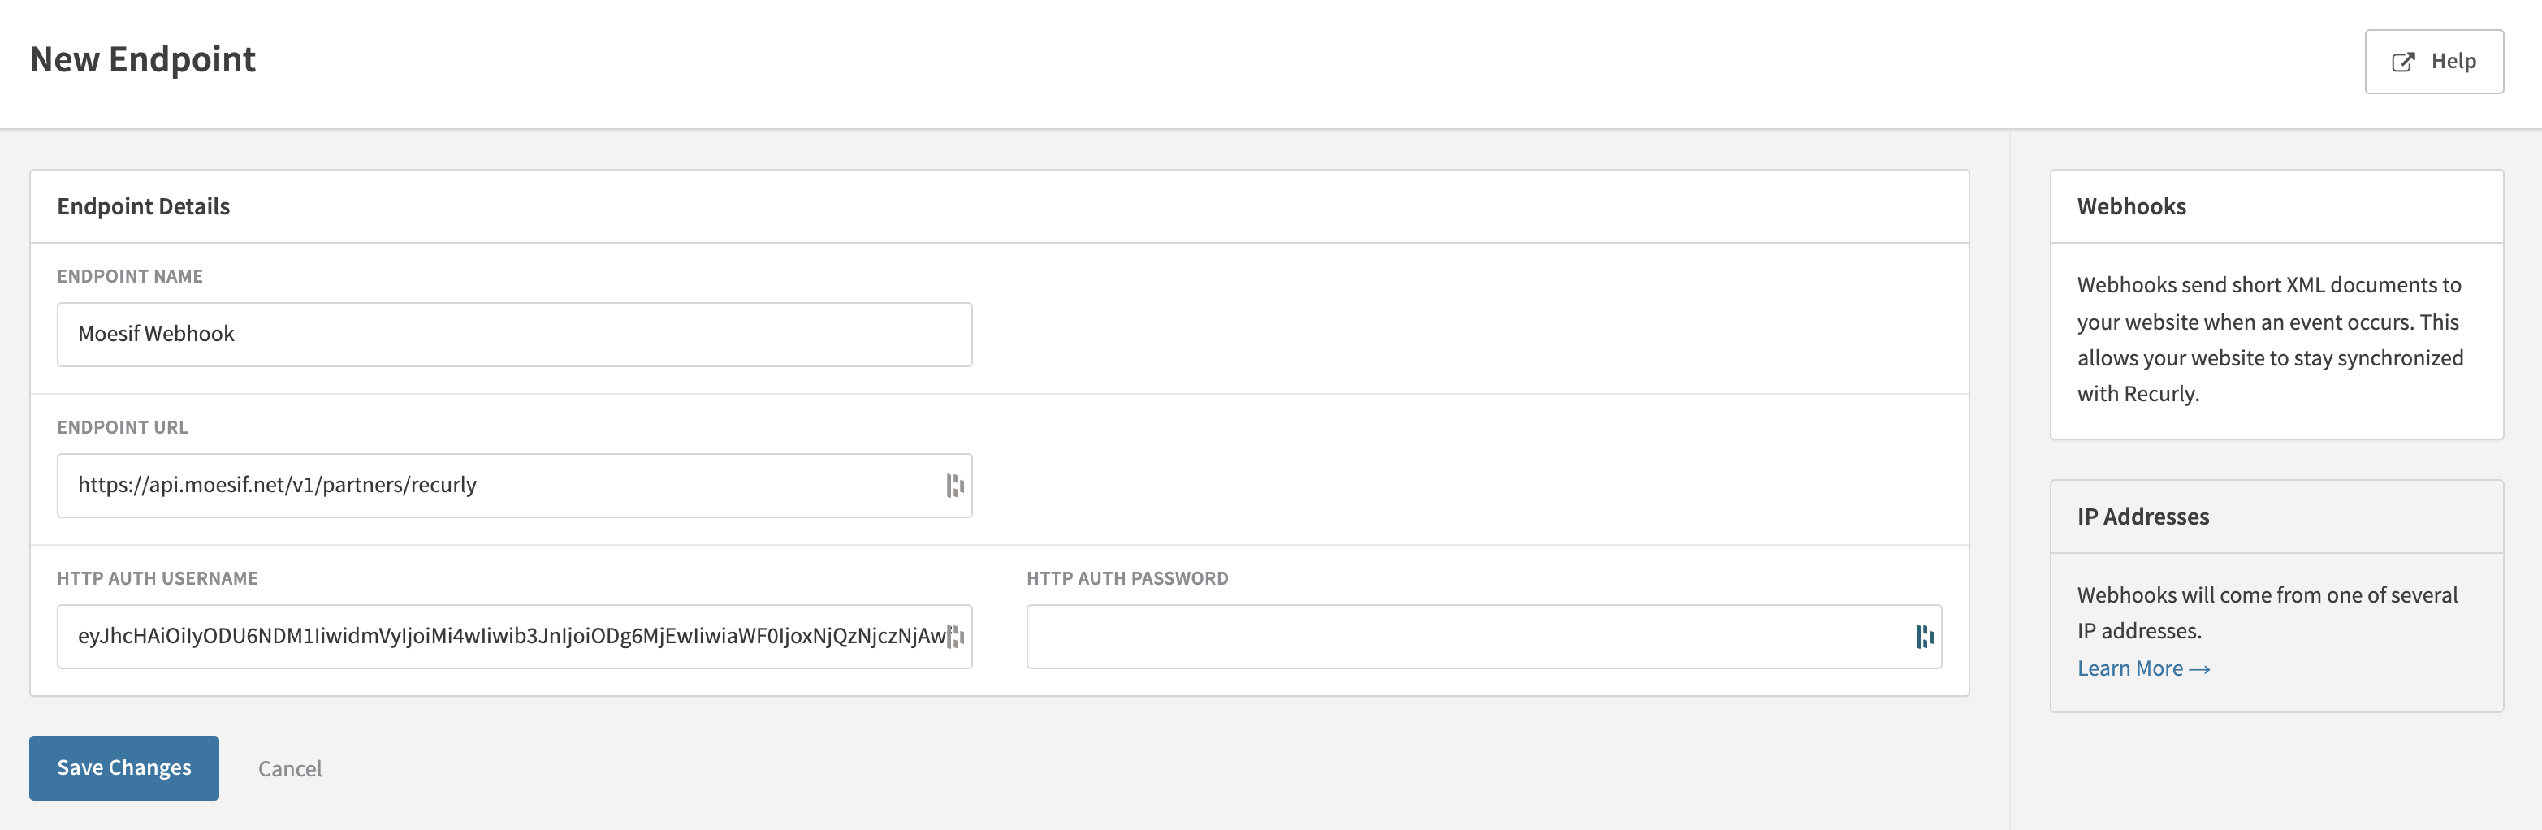
Task: Open the Help page
Action: point(2433,63)
